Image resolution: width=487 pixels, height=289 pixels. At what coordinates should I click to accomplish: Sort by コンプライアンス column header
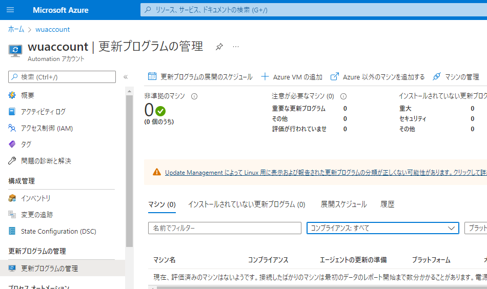point(268,260)
